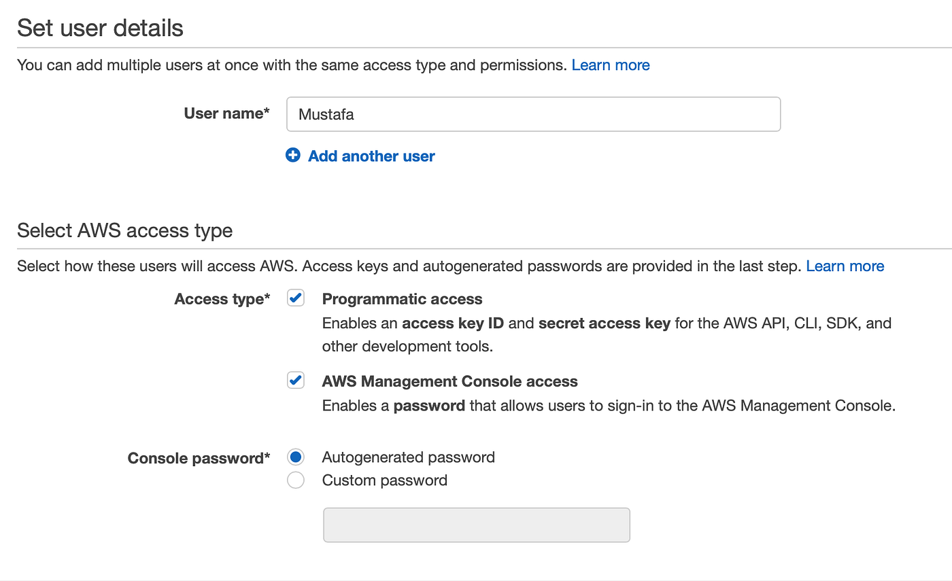Click the "Autogenerated password" option text
The image size is (952, 581).
point(408,457)
